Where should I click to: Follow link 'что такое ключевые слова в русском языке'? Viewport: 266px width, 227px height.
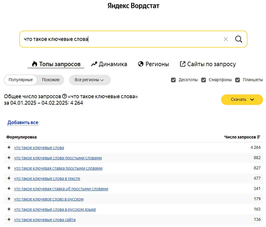pyautogui.click(x=55, y=209)
